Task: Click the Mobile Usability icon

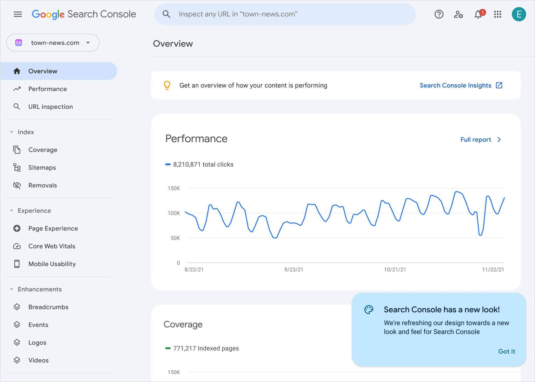Action: pos(16,264)
